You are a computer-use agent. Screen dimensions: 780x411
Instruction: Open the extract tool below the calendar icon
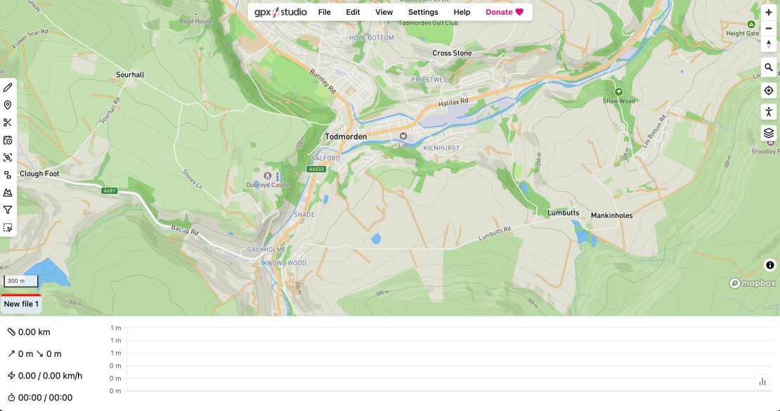8,157
